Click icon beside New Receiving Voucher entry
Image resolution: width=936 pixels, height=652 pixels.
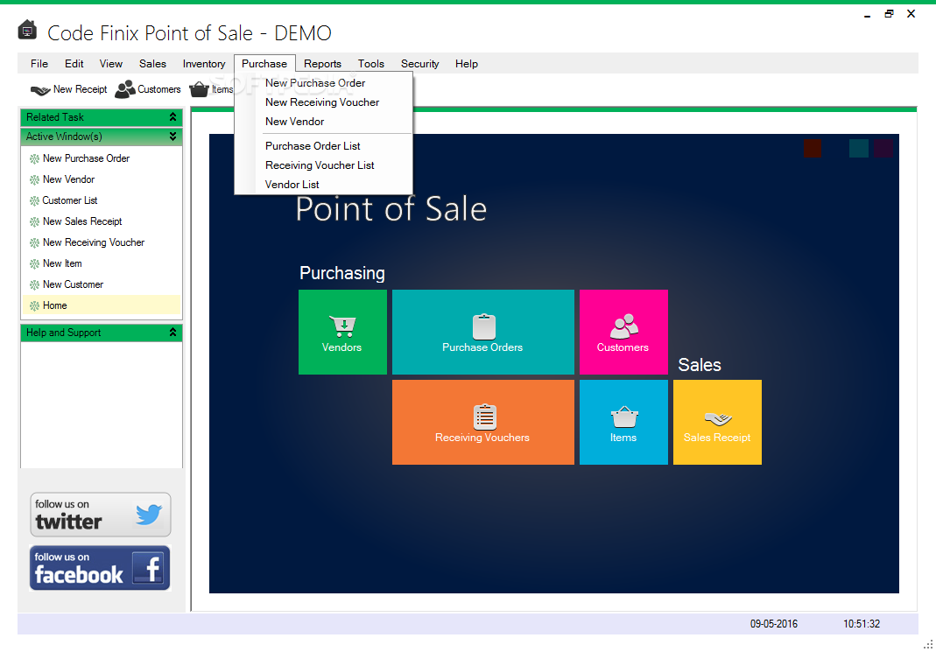35,242
